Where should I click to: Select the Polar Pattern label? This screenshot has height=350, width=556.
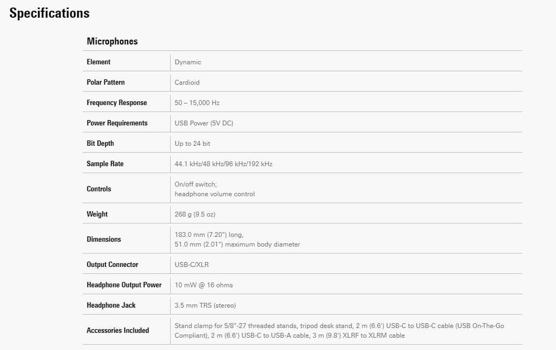point(106,83)
